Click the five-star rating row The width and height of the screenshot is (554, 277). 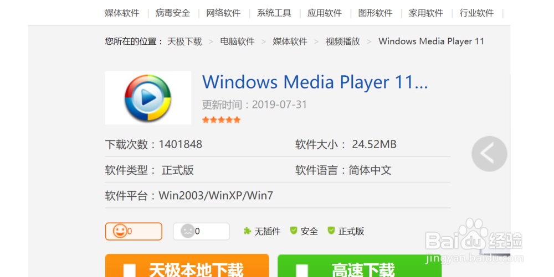pos(221,120)
